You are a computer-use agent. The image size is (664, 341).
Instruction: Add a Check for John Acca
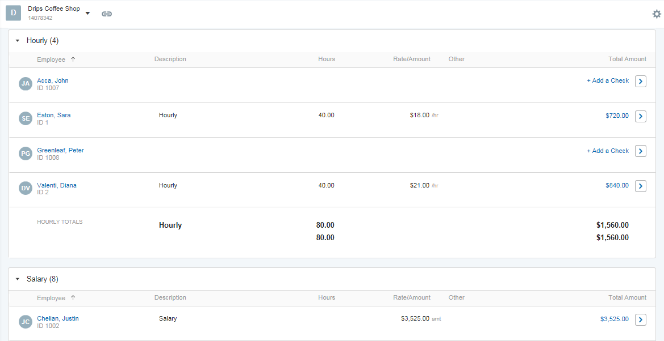(608, 80)
